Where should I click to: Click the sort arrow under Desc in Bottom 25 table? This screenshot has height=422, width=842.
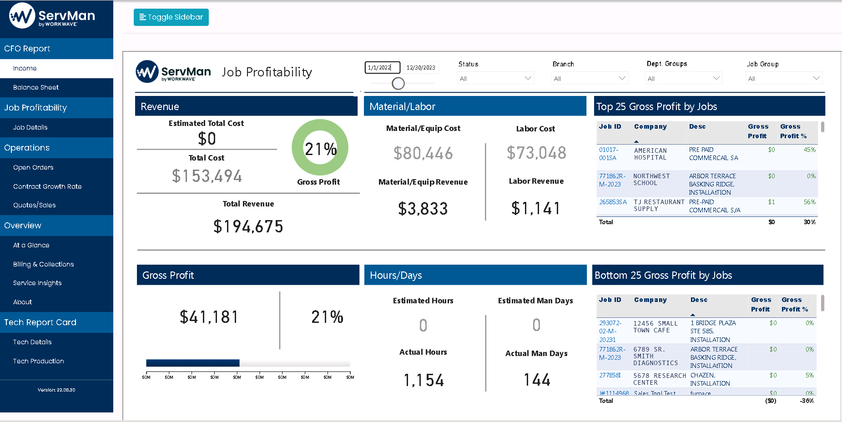click(x=693, y=315)
